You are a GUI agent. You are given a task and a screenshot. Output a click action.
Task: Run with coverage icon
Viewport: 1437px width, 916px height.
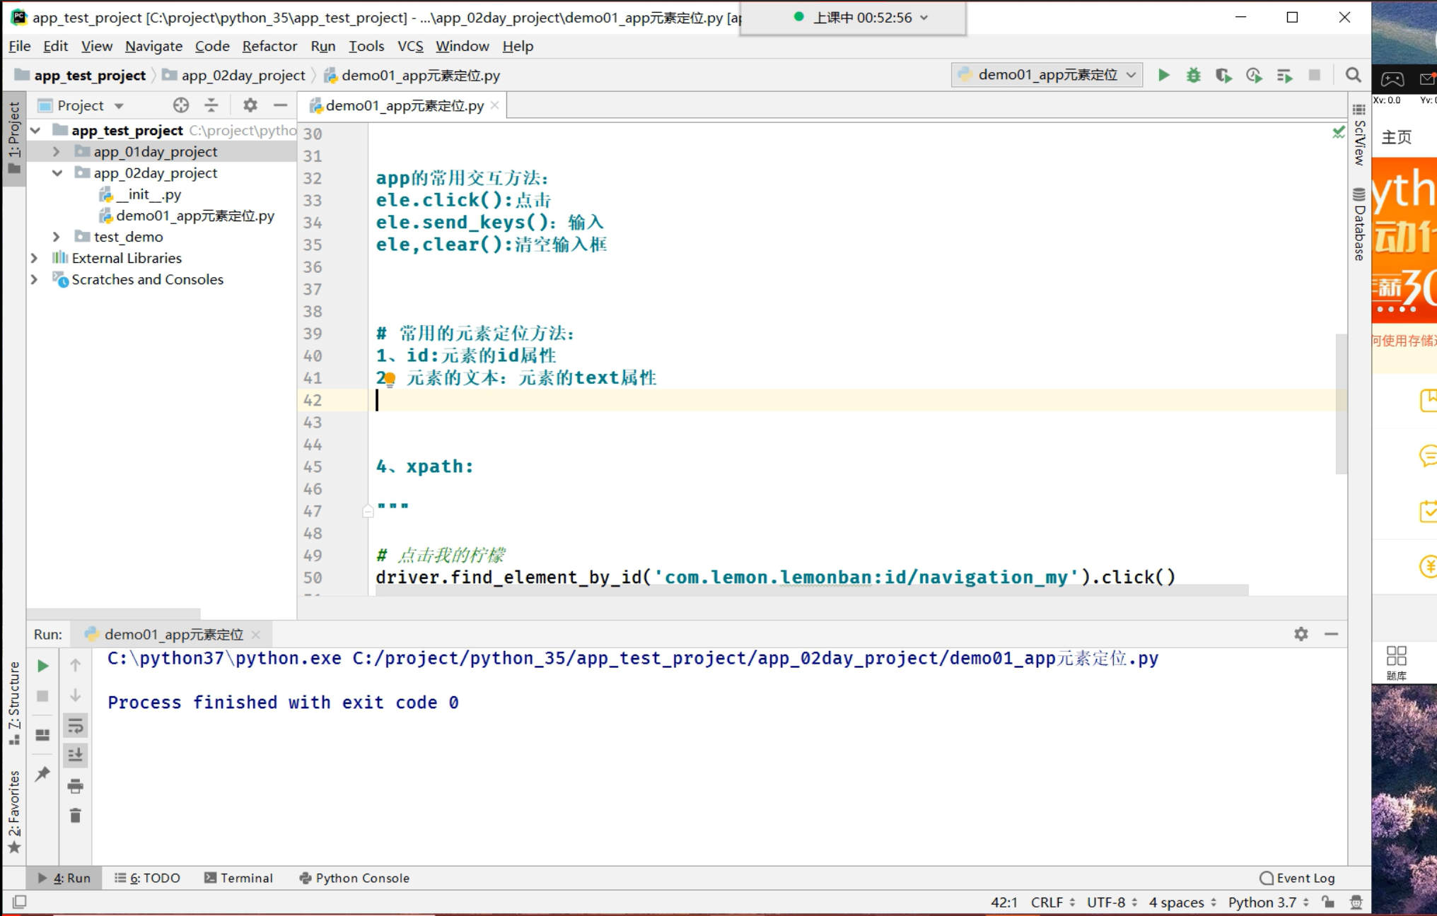[x=1223, y=75]
